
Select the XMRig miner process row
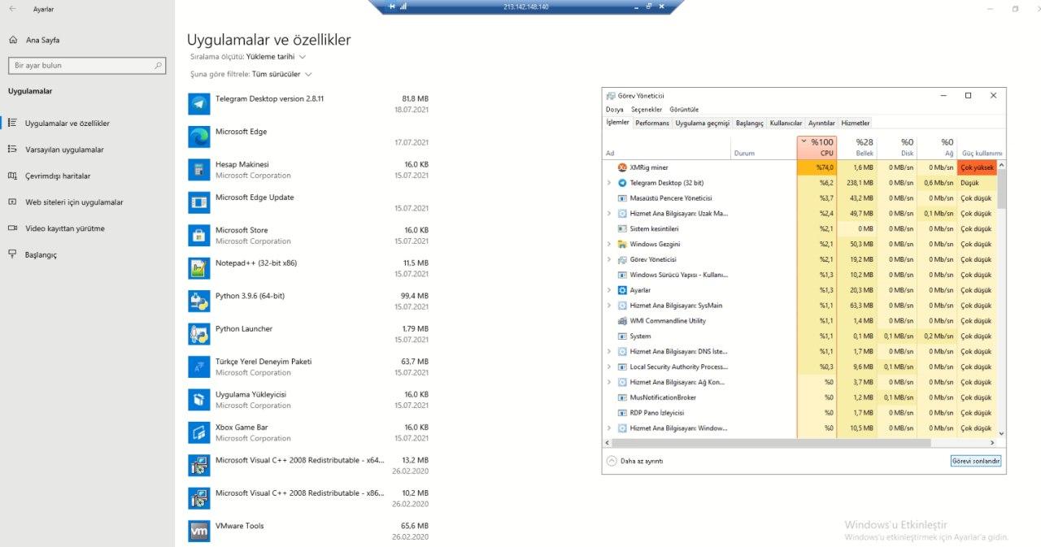click(x=800, y=167)
